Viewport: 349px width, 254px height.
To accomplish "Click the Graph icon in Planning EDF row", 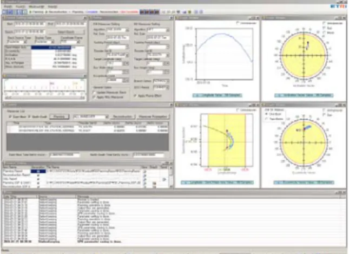I will point(154,183).
